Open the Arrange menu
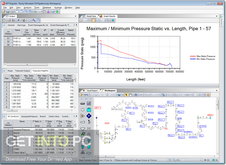 pos(58,8)
